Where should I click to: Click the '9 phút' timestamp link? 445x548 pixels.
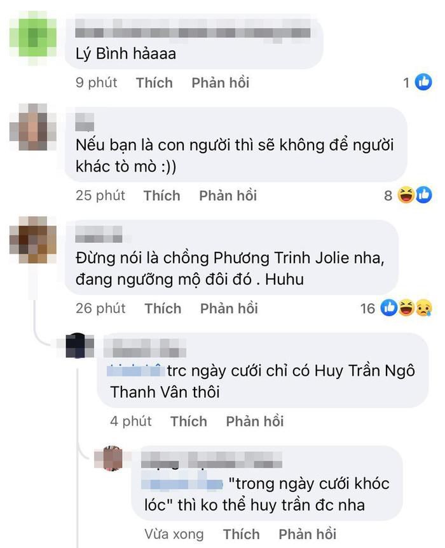tap(97, 83)
